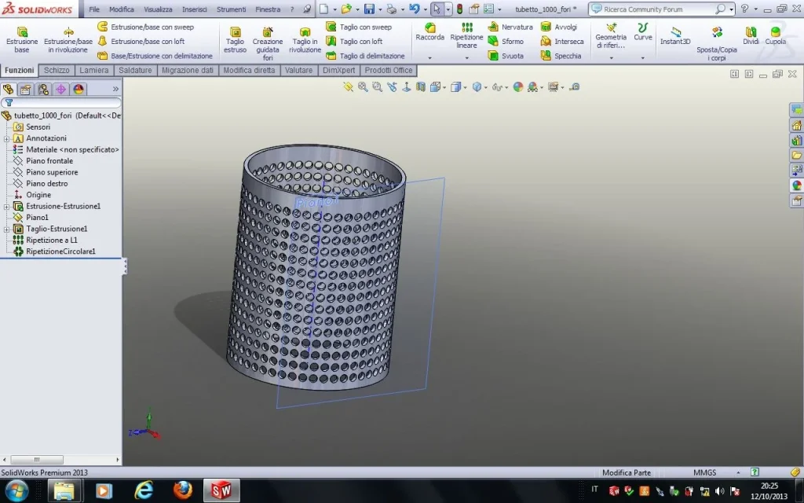
Task: Expand the Estrusione-Estrusione1 feature node
Action: [6, 207]
